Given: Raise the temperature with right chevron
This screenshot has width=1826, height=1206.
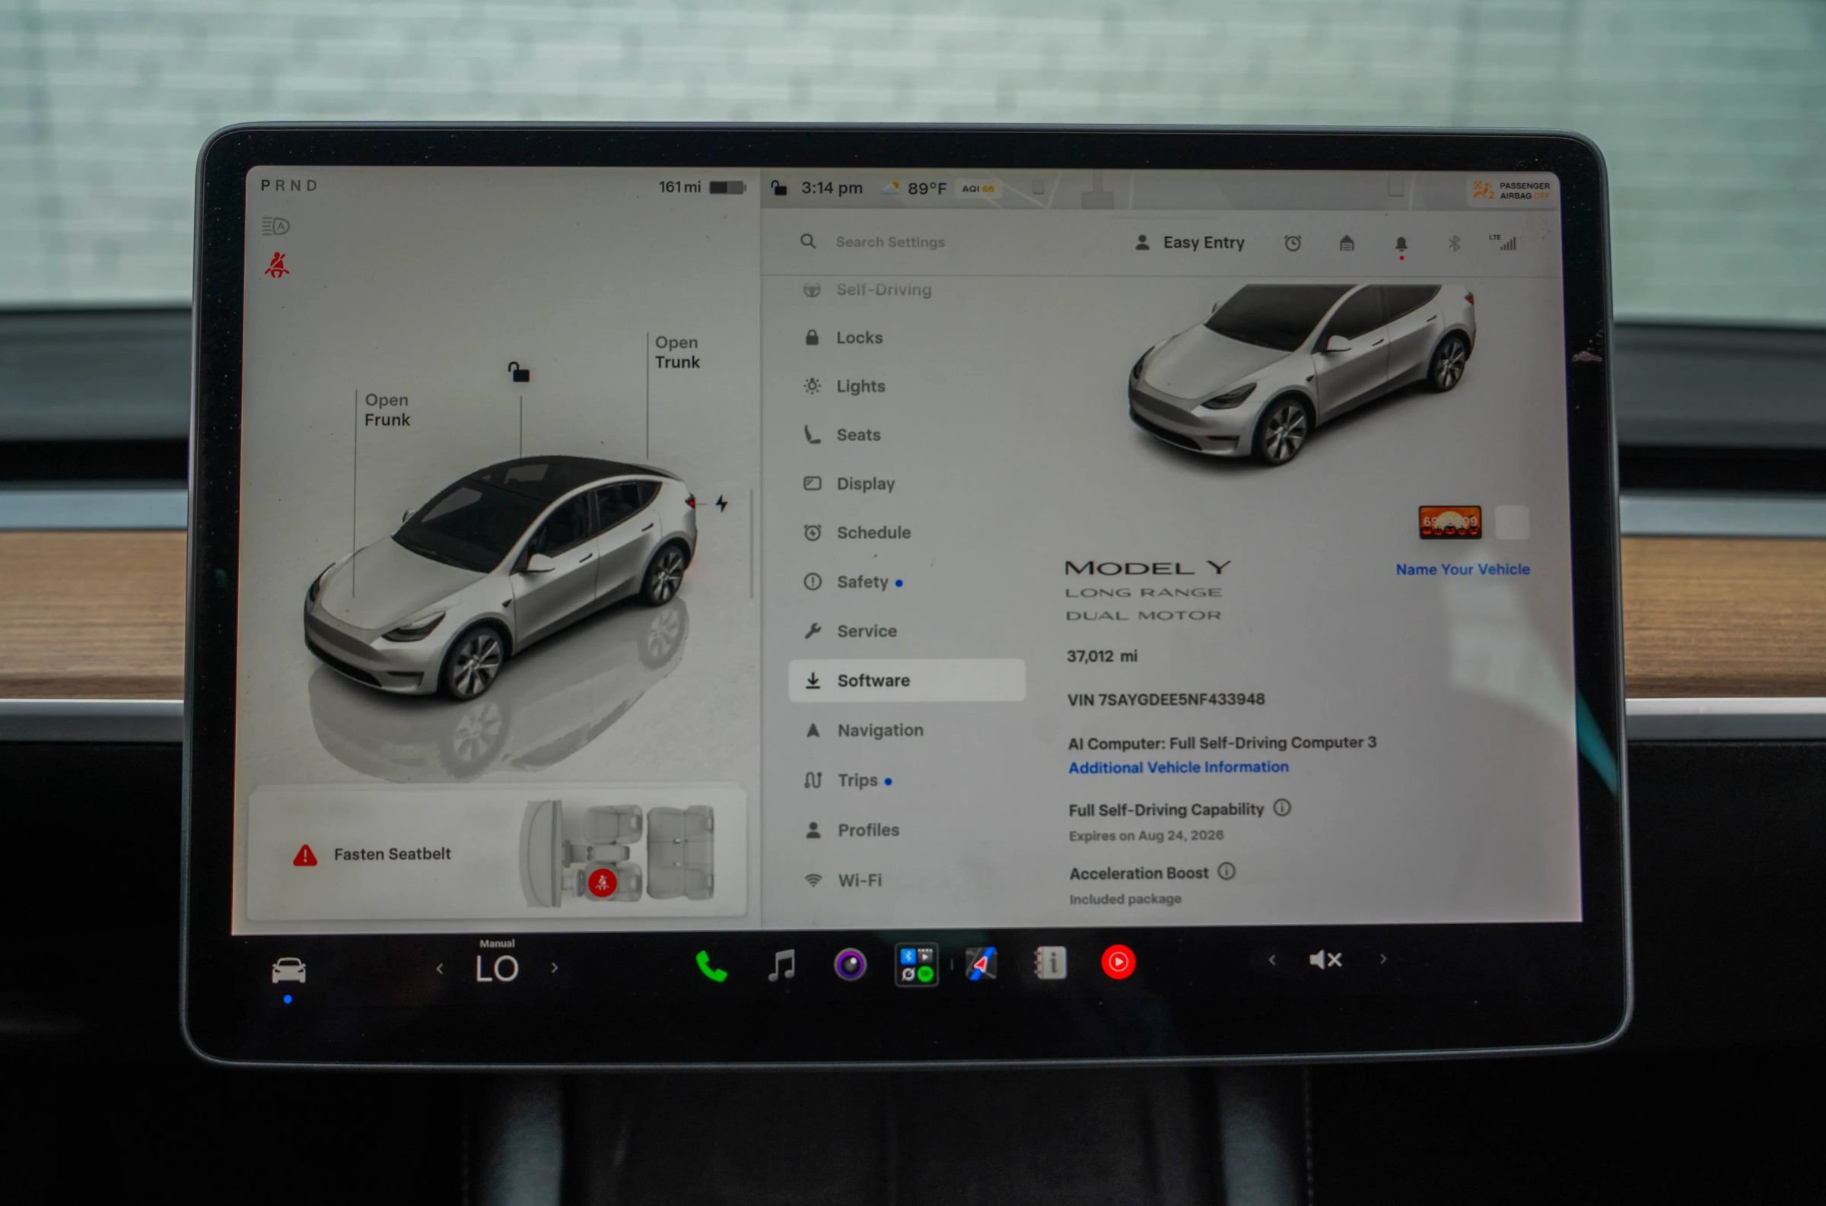Looking at the screenshot, I should tap(554, 967).
